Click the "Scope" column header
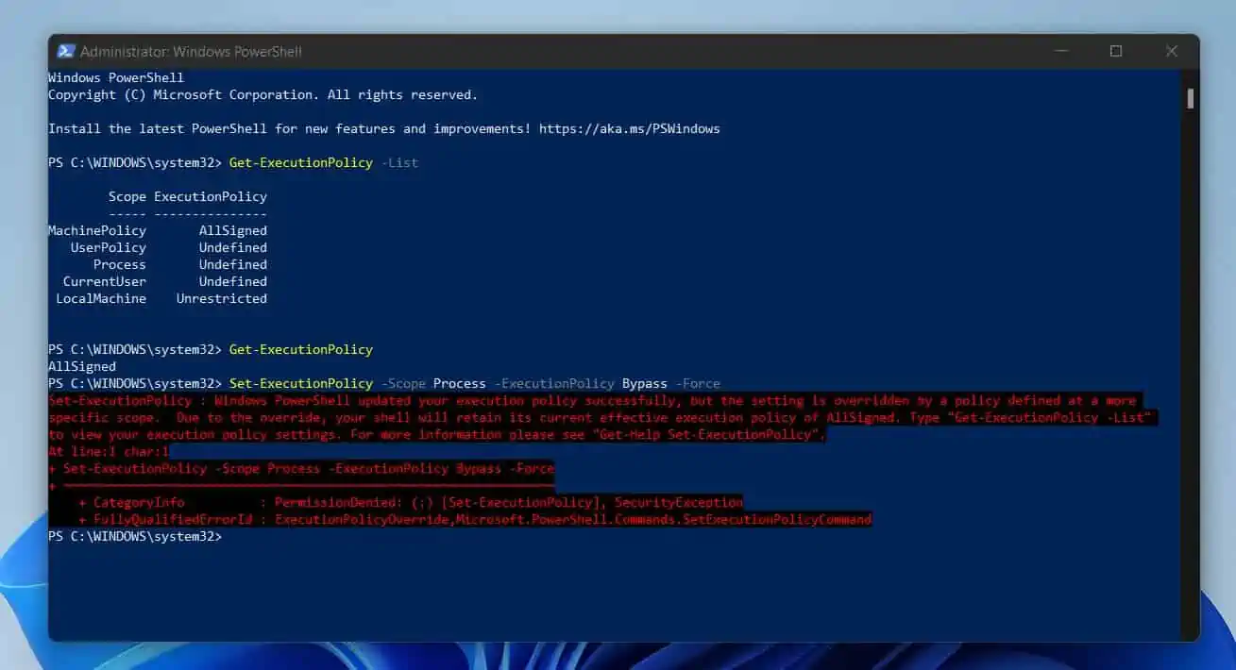Viewport: 1236px width, 670px height. (127, 196)
